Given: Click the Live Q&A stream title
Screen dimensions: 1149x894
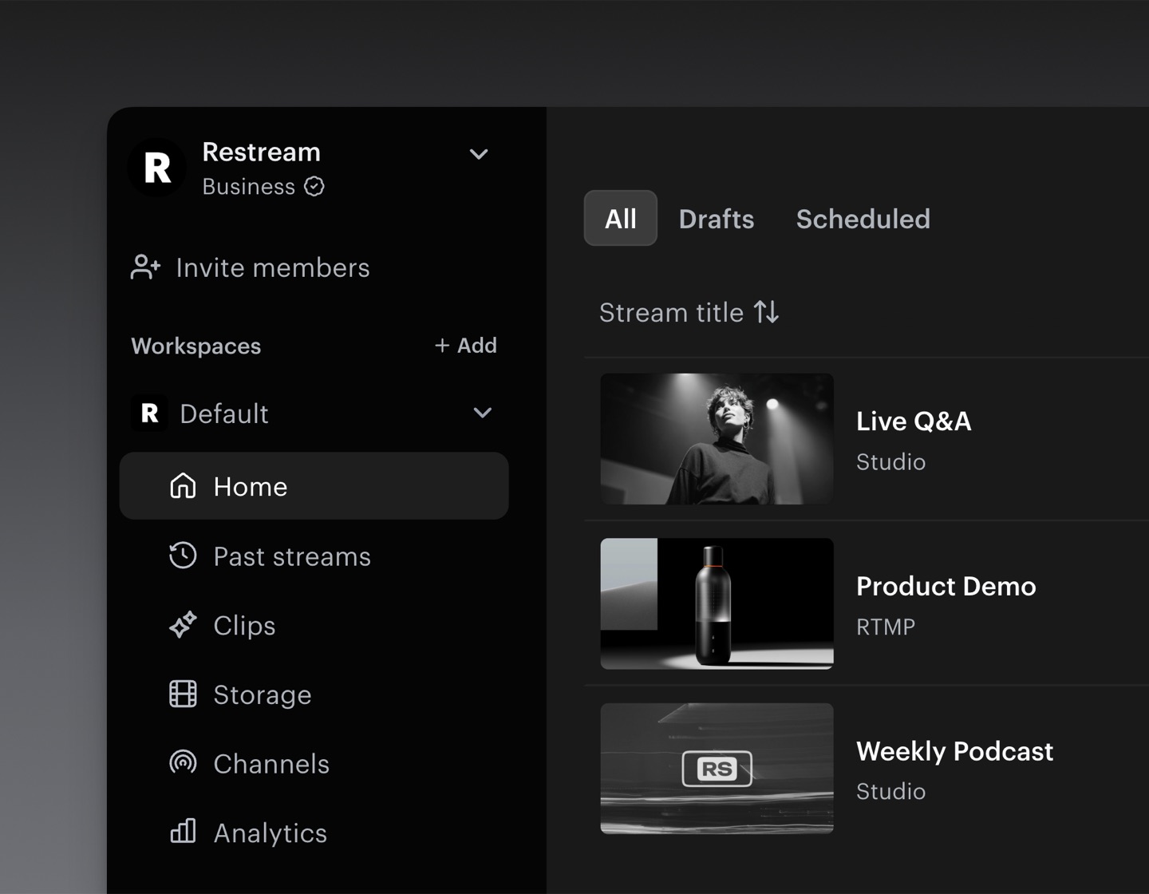Looking at the screenshot, I should point(914,421).
